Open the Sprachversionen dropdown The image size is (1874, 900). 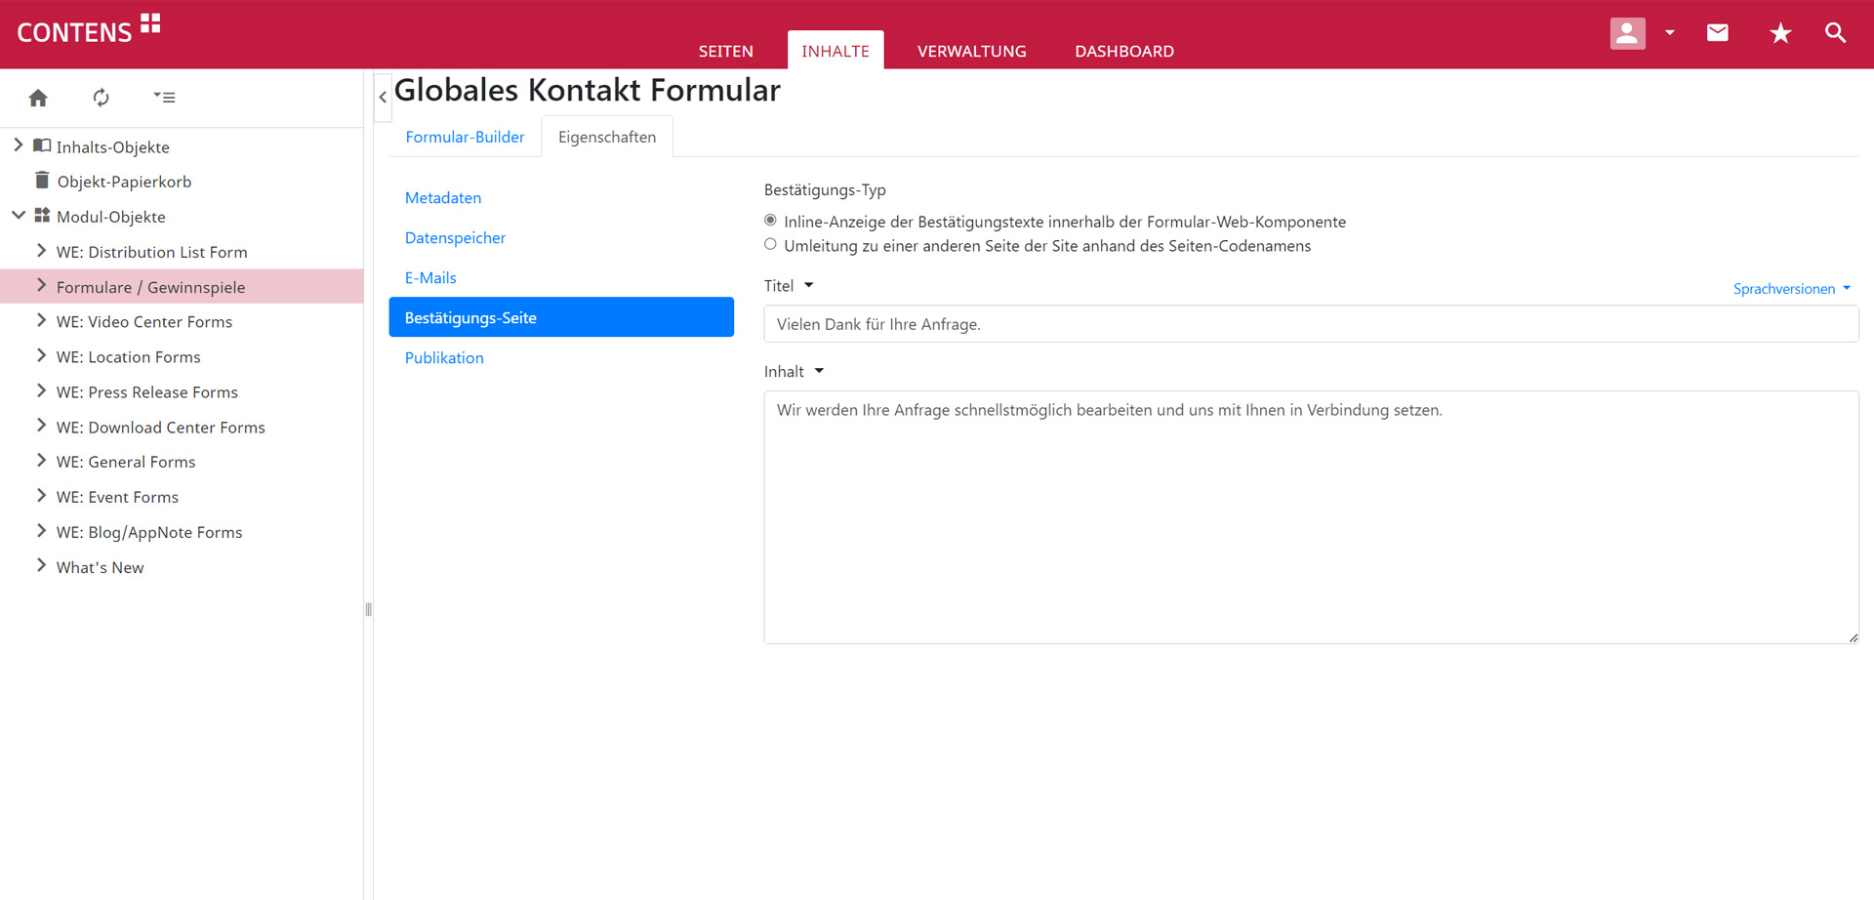1791,289
